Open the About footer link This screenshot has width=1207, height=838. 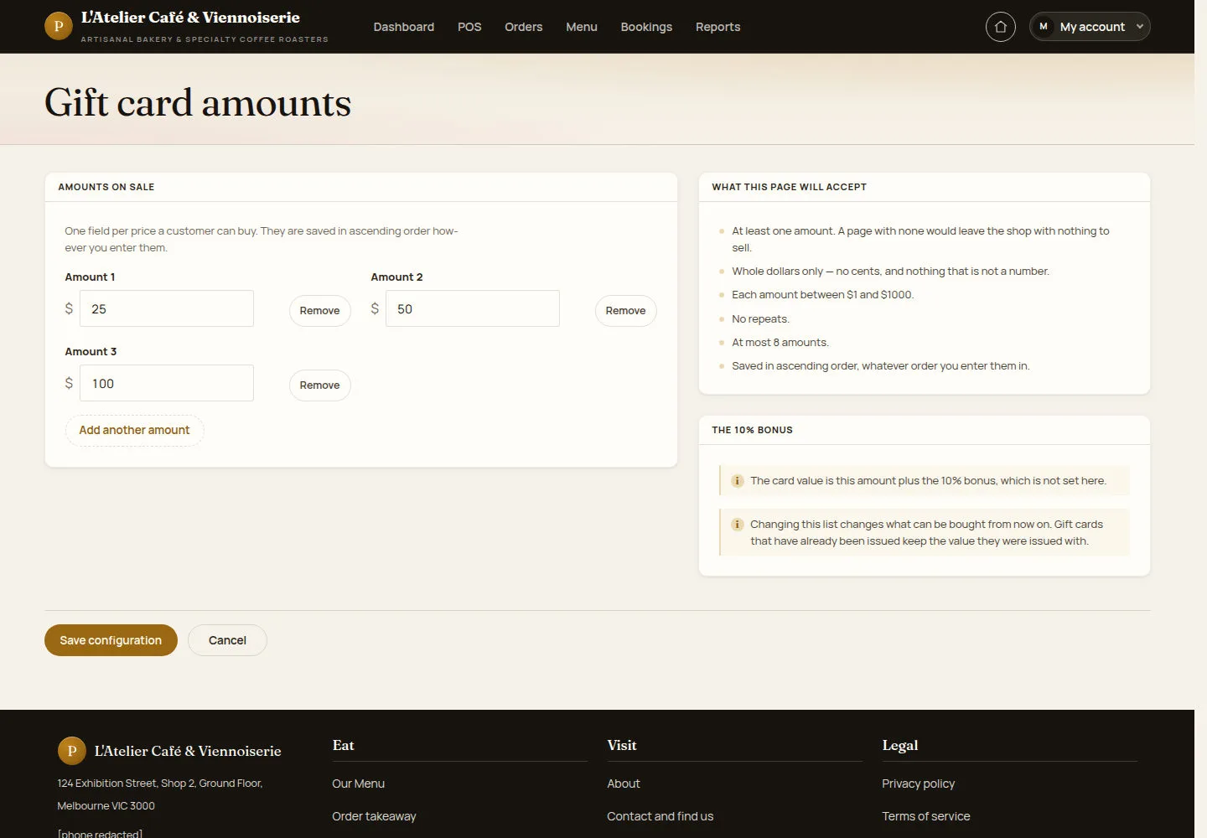[624, 784]
